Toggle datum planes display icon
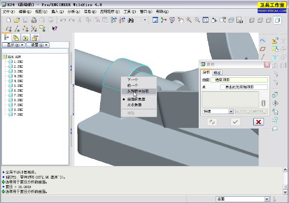 click(x=9, y=29)
